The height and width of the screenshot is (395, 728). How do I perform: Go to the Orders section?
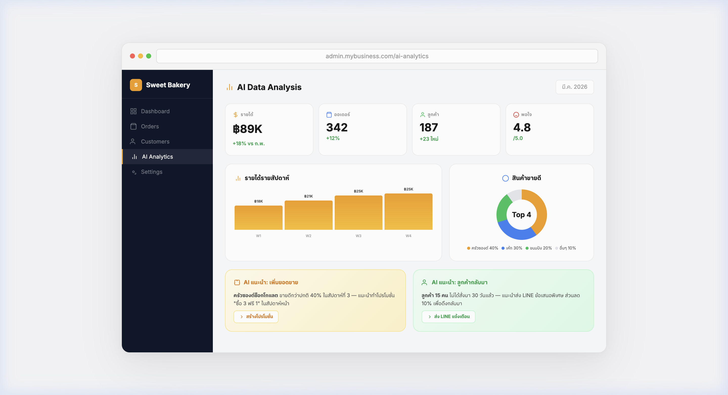[x=150, y=126]
